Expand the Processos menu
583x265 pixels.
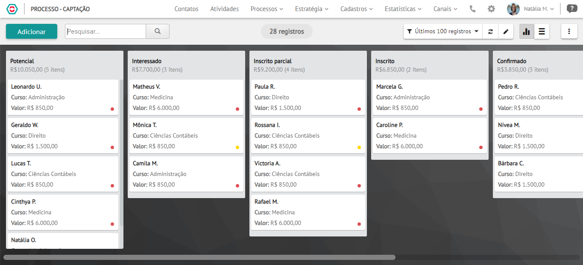coord(267,9)
